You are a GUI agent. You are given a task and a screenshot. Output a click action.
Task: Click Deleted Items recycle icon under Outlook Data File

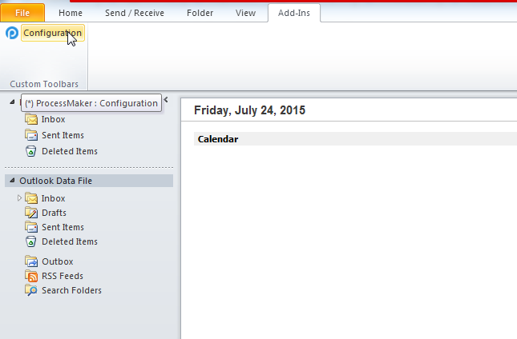31,241
